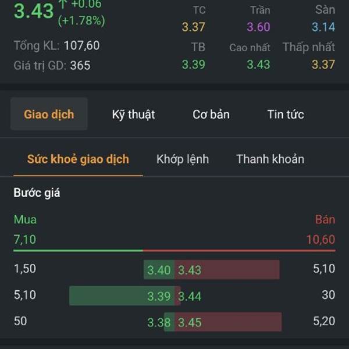
Task: Go to the Tin tức tab
Action: (x=286, y=115)
